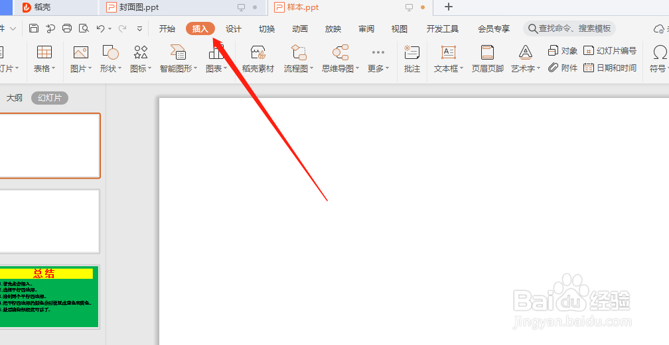Expand the 形状 dropdown arrow

(x=120, y=69)
